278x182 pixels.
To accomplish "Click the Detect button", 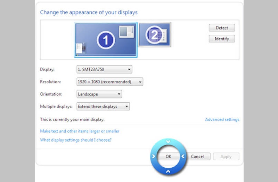I will point(222,28).
